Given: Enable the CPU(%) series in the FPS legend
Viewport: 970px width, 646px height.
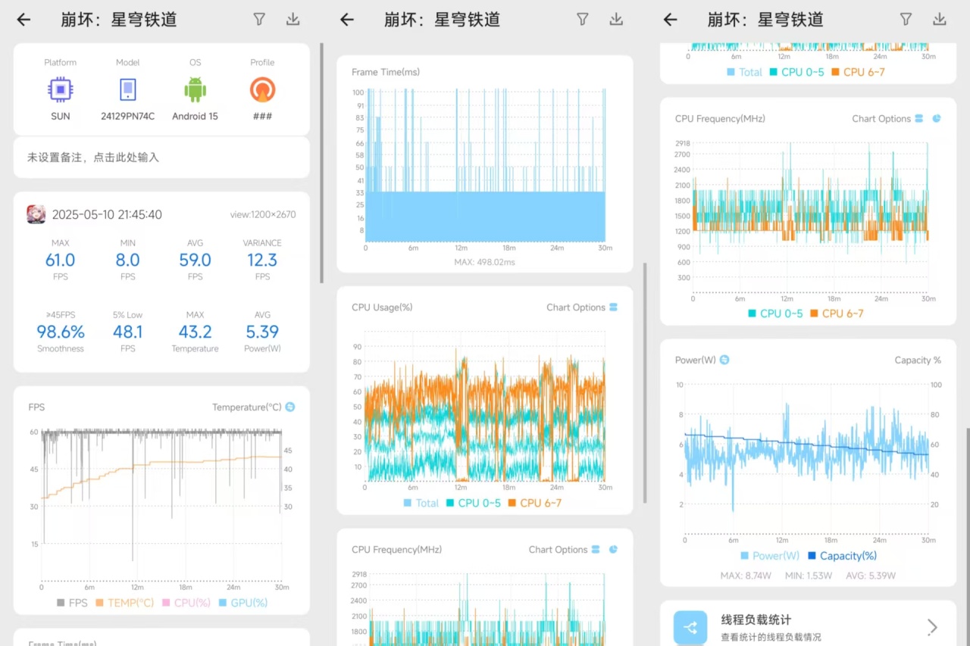Looking at the screenshot, I should pyautogui.click(x=186, y=603).
